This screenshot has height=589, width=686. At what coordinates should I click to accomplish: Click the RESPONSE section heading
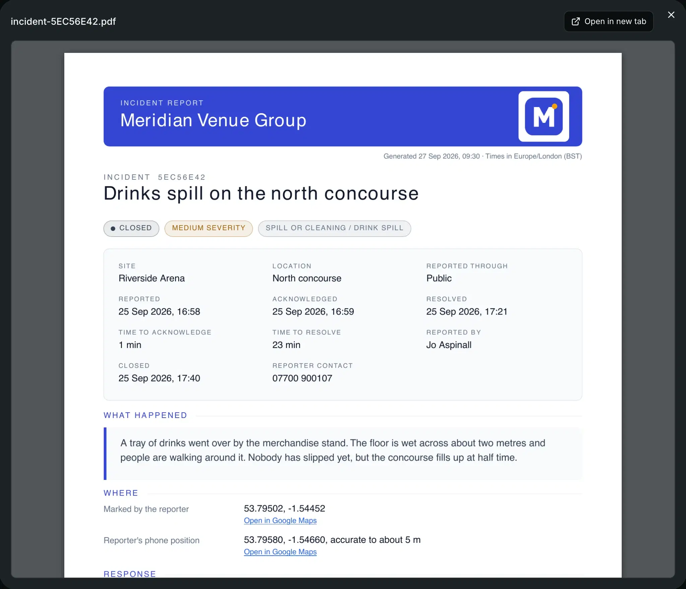click(130, 574)
